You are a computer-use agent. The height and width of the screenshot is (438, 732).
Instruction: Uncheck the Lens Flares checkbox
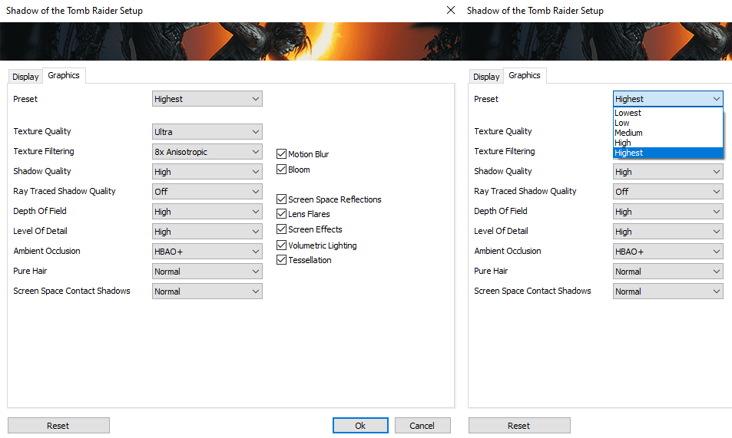pos(281,214)
